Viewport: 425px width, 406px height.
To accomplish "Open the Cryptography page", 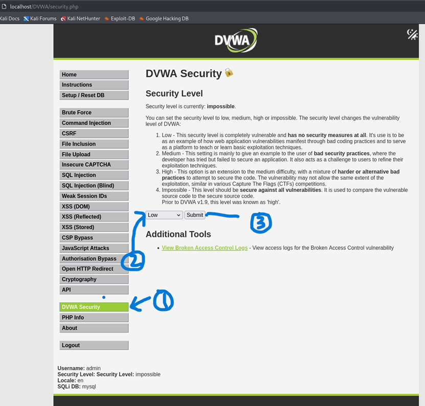I will point(94,279).
